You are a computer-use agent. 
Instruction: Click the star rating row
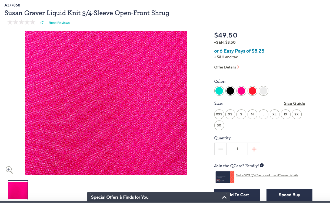click(x=21, y=22)
